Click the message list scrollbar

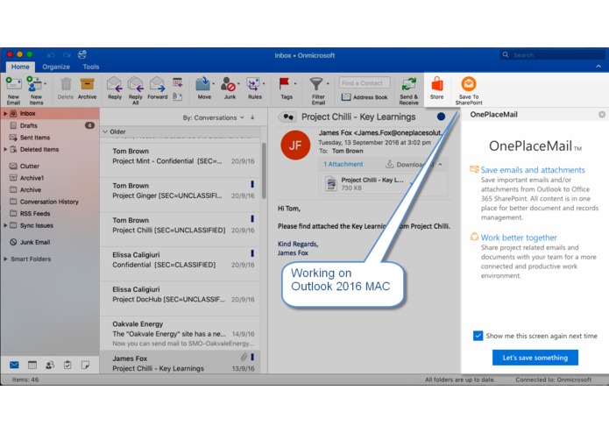[x=264, y=171]
